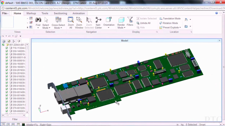
Task: Click the browser address bar URL
Action: click(x=115, y=8)
